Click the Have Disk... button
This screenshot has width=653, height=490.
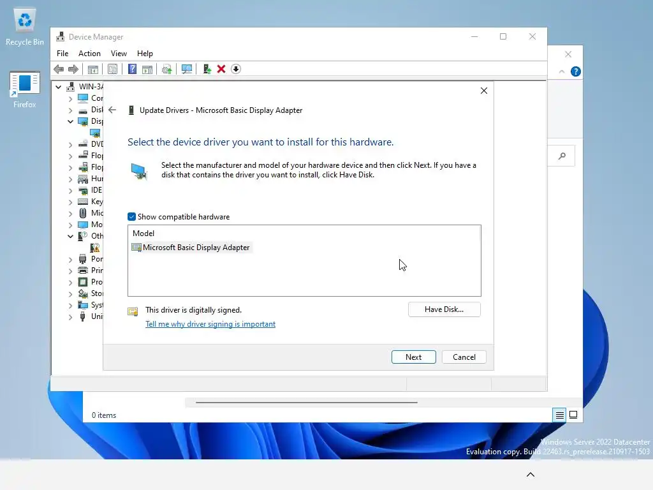coord(444,309)
